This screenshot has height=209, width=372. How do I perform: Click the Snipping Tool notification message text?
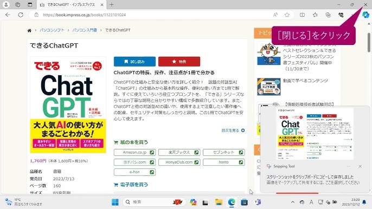click(x=313, y=180)
